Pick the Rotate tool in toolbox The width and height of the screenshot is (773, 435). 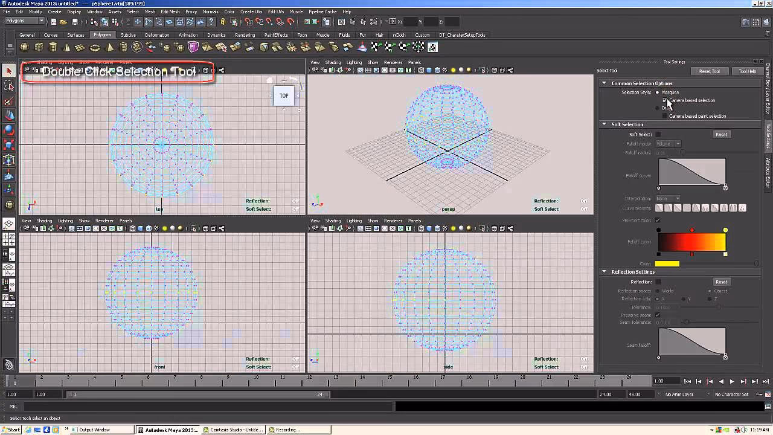[8, 130]
